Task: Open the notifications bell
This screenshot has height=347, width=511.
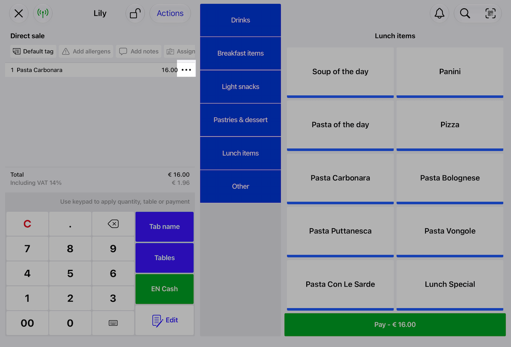Action: coord(439,13)
